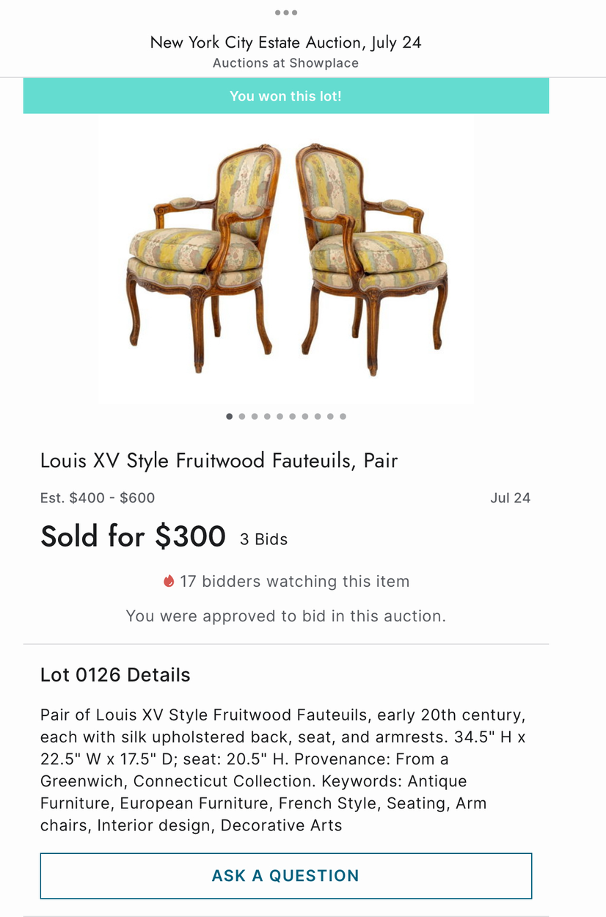Visit Auctions at Showplace seller link

(285, 63)
